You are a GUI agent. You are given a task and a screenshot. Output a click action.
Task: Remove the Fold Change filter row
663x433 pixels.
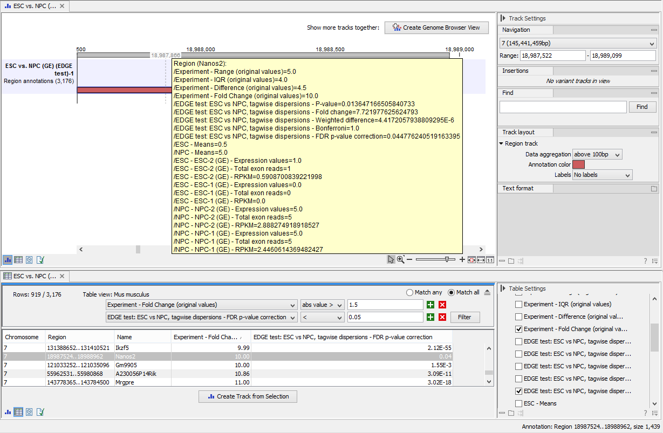tap(442, 305)
